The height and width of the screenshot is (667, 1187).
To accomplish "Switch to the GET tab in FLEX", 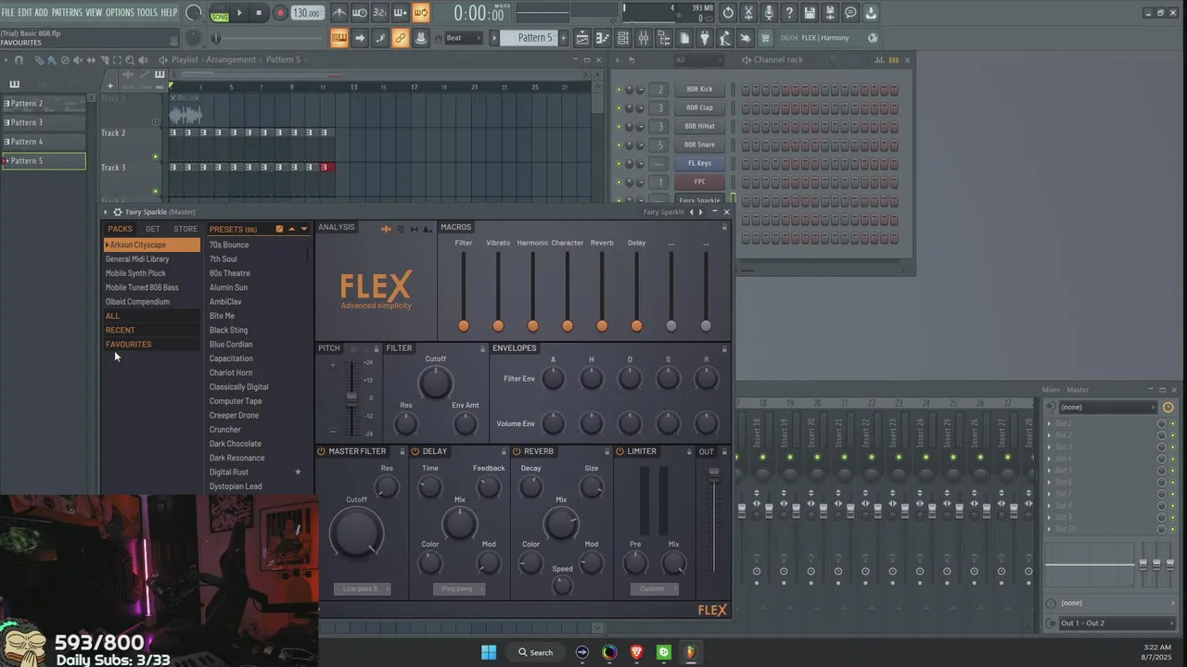I will [152, 229].
